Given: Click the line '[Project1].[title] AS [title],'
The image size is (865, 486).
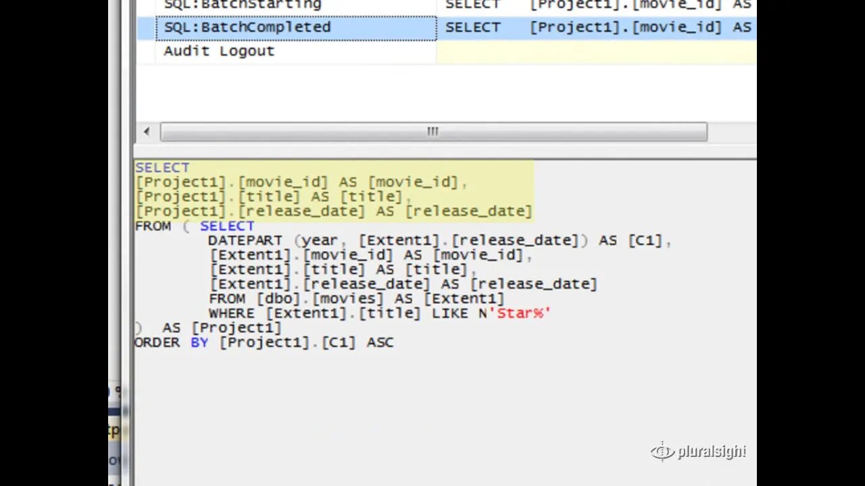Looking at the screenshot, I should [274, 197].
